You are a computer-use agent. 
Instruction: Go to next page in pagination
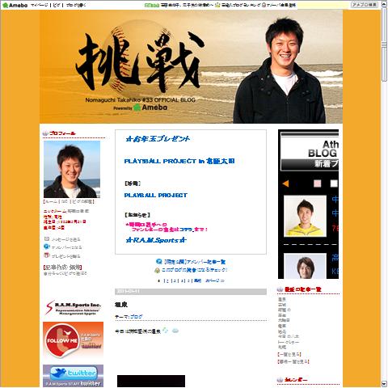point(214,280)
